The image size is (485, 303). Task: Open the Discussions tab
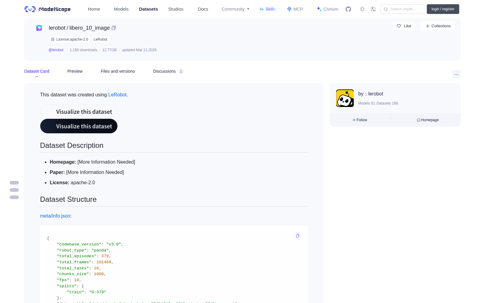[168, 71]
